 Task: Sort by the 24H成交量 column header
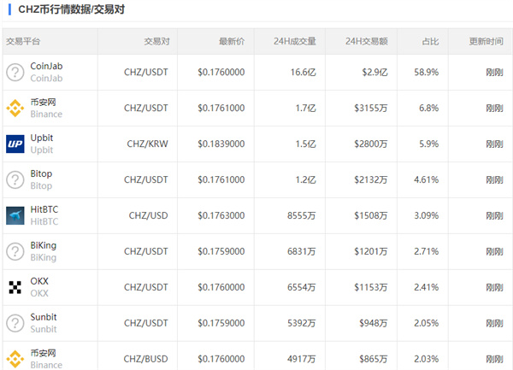295,41
